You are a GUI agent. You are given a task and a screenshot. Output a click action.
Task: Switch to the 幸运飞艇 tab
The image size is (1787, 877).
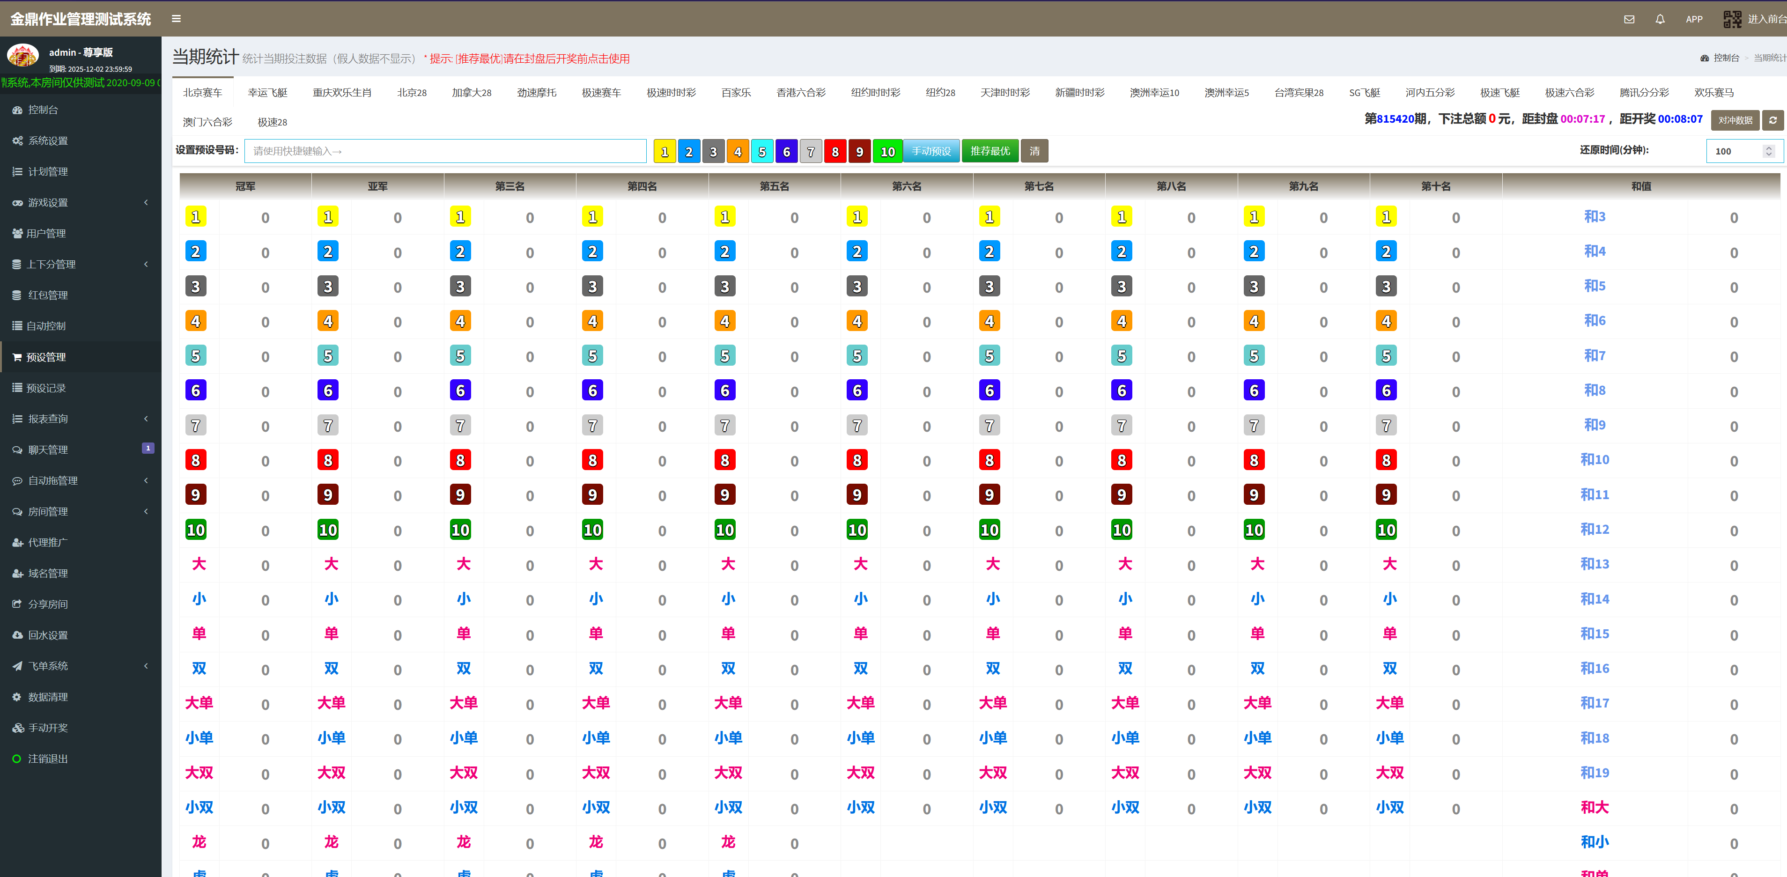[267, 92]
